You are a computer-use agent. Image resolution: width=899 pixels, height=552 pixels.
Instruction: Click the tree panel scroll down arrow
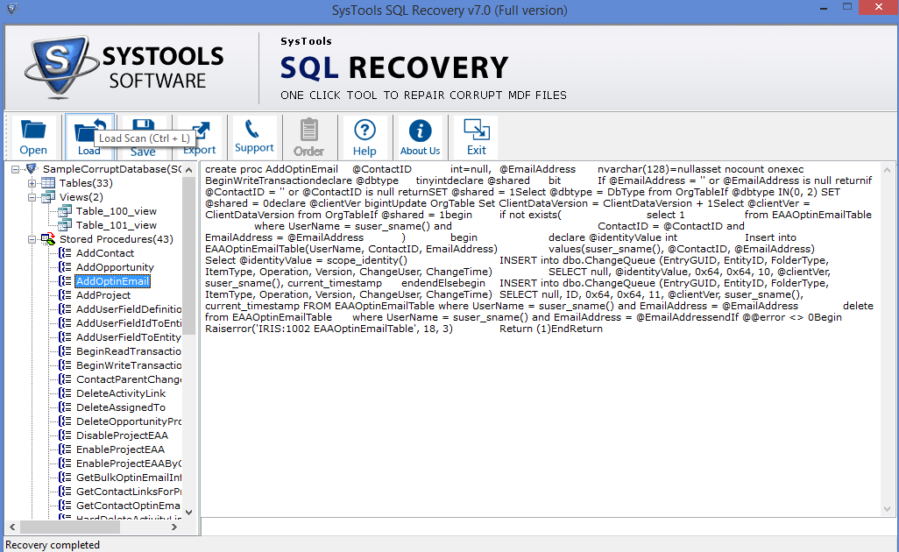(188, 512)
